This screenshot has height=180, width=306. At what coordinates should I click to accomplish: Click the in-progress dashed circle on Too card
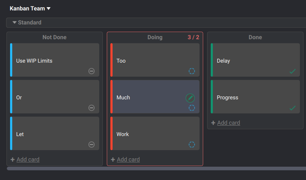pos(192,71)
